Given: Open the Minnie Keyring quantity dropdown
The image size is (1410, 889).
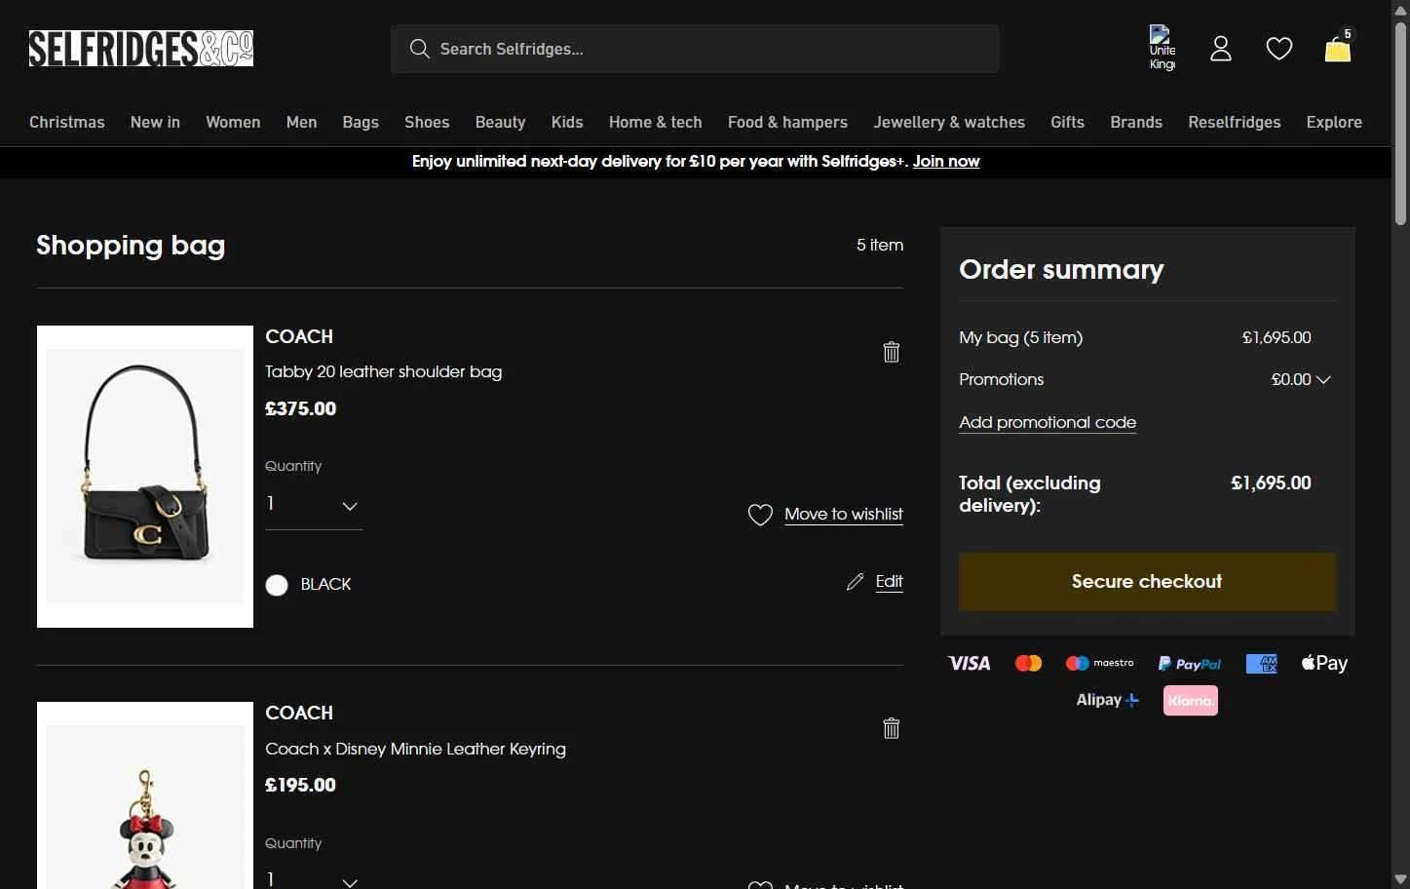Looking at the screenshot, I should 314,878.
